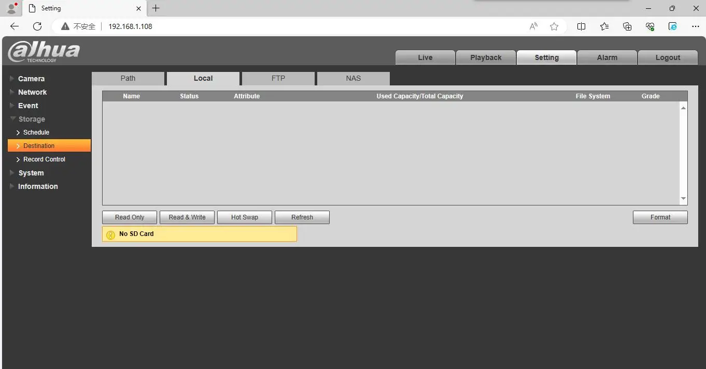Click the Read Only button

[x=130, y=217]
